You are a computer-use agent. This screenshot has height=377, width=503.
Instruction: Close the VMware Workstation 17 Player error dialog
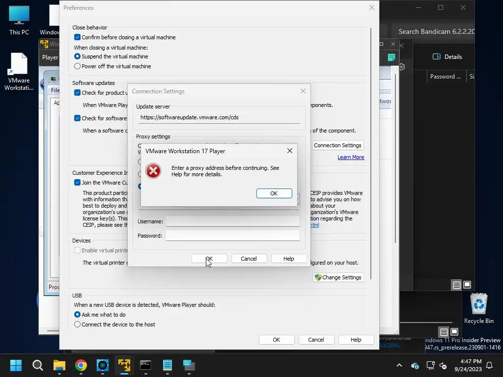click(x=290, y=151)
